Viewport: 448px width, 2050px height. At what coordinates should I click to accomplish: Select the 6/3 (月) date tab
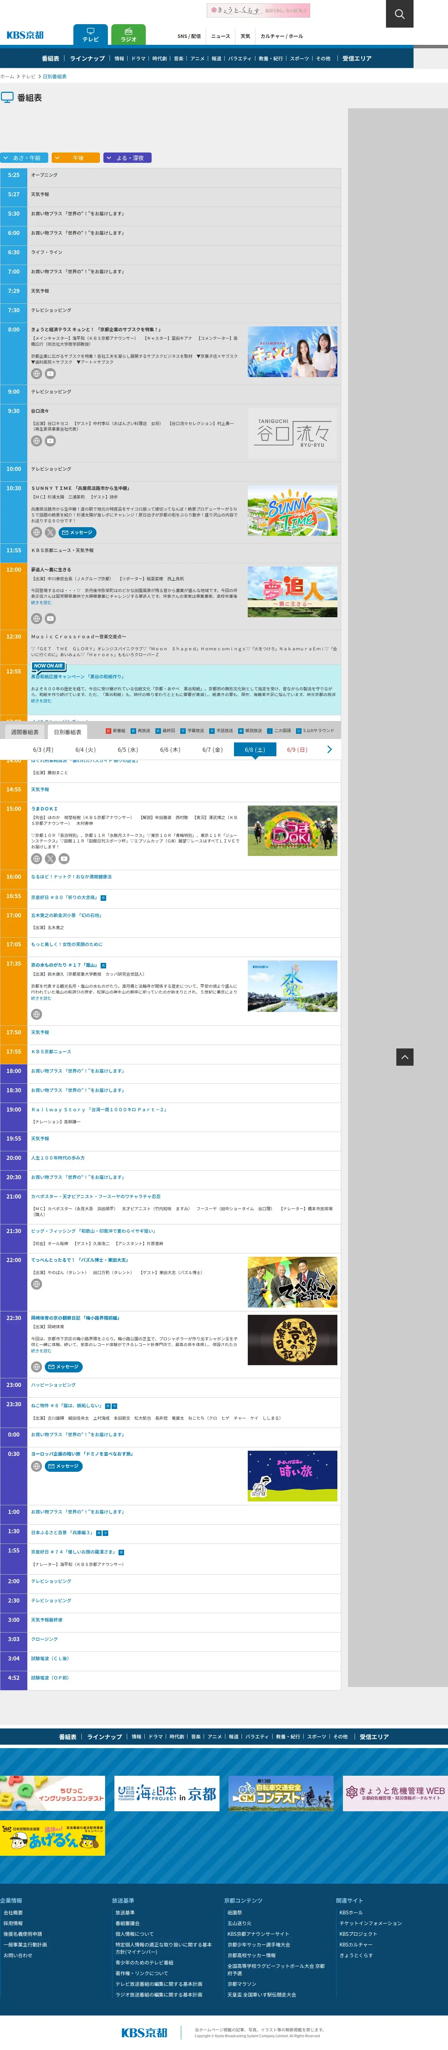click(x=43, y=750)
